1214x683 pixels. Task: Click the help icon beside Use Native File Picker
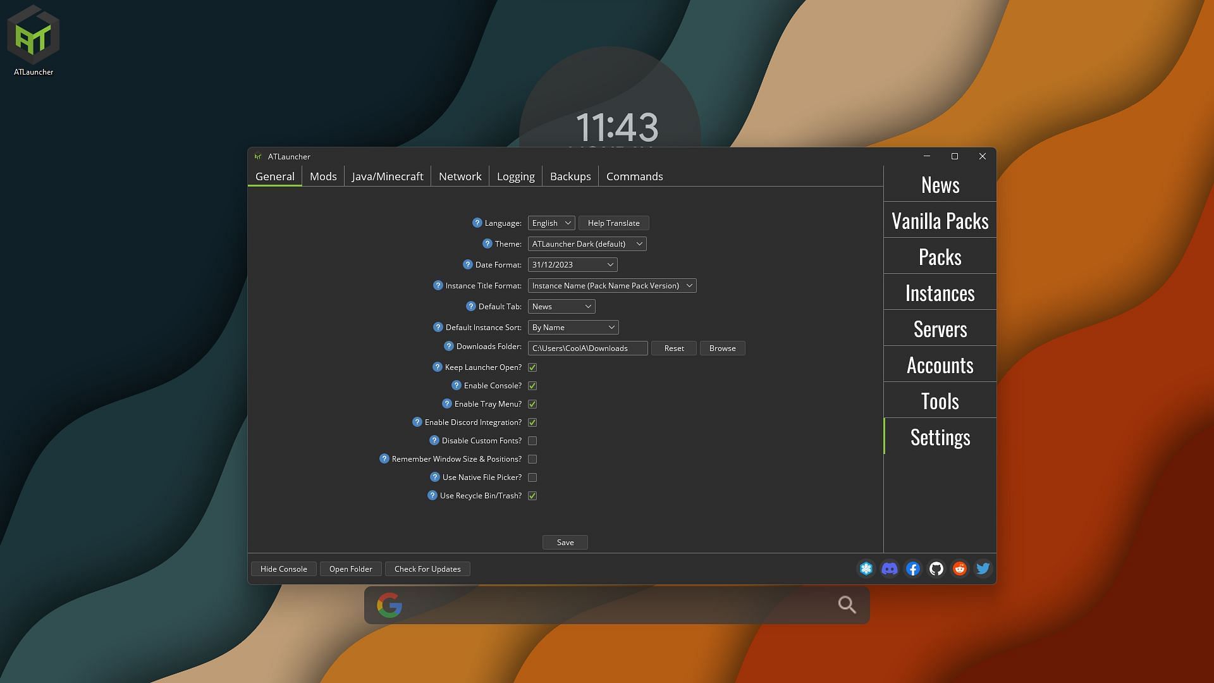pyautogui.click(x=435, y=477)
